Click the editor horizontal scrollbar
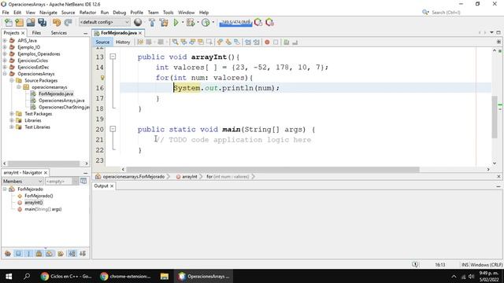Image resolution: width=504 pixels, height=283 pixels. pos(272,170)
